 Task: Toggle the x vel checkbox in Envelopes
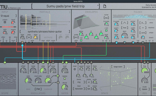coord(106,31)
